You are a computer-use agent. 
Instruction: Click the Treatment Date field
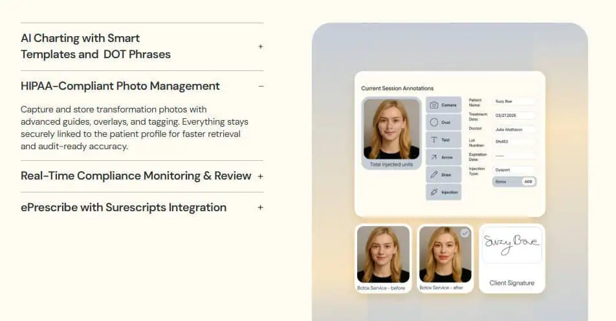point(514,115)
